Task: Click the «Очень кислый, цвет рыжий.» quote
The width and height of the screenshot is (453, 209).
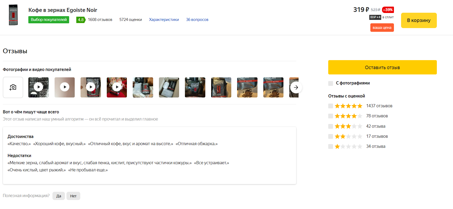Action: coord(37,170)
